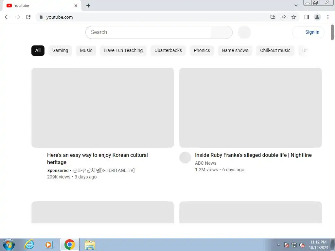This screenshot has height=251, width=335.
Task: Click the search submit button
Action: [x=222, y=32]
